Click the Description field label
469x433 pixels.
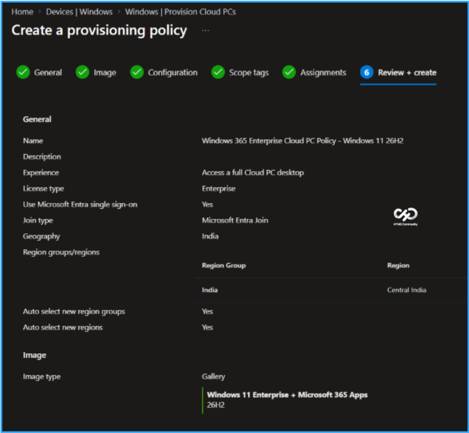click(42, 157)
